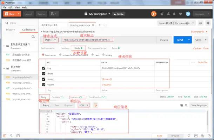Open the new window icon in toolbar
The image size is (214, 140).
53,14
